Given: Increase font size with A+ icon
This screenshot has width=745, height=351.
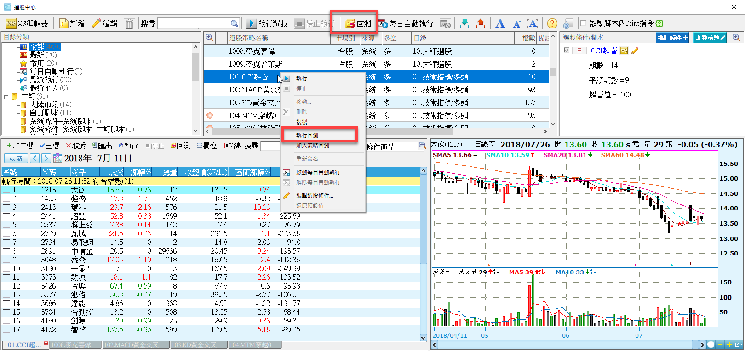Looking at the screenshot, I should tap(500, 23).
